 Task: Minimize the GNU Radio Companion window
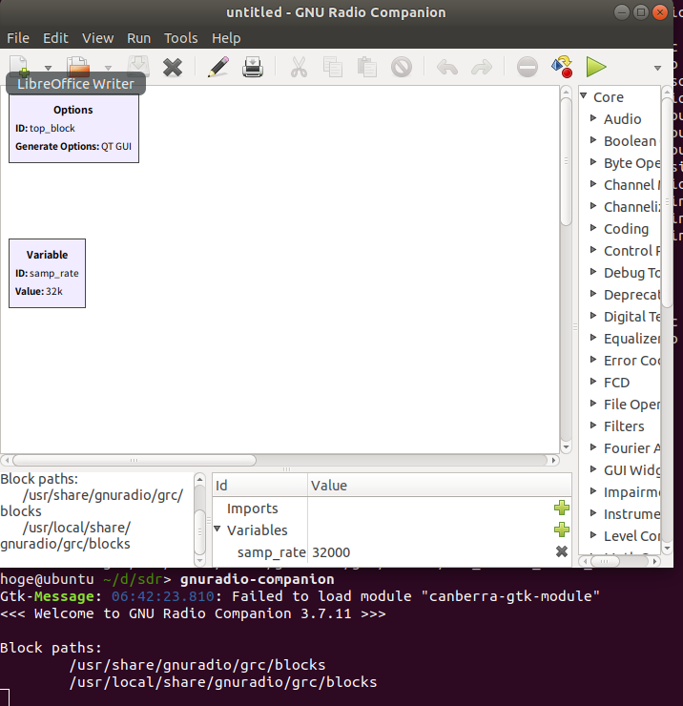pos(622,12)
